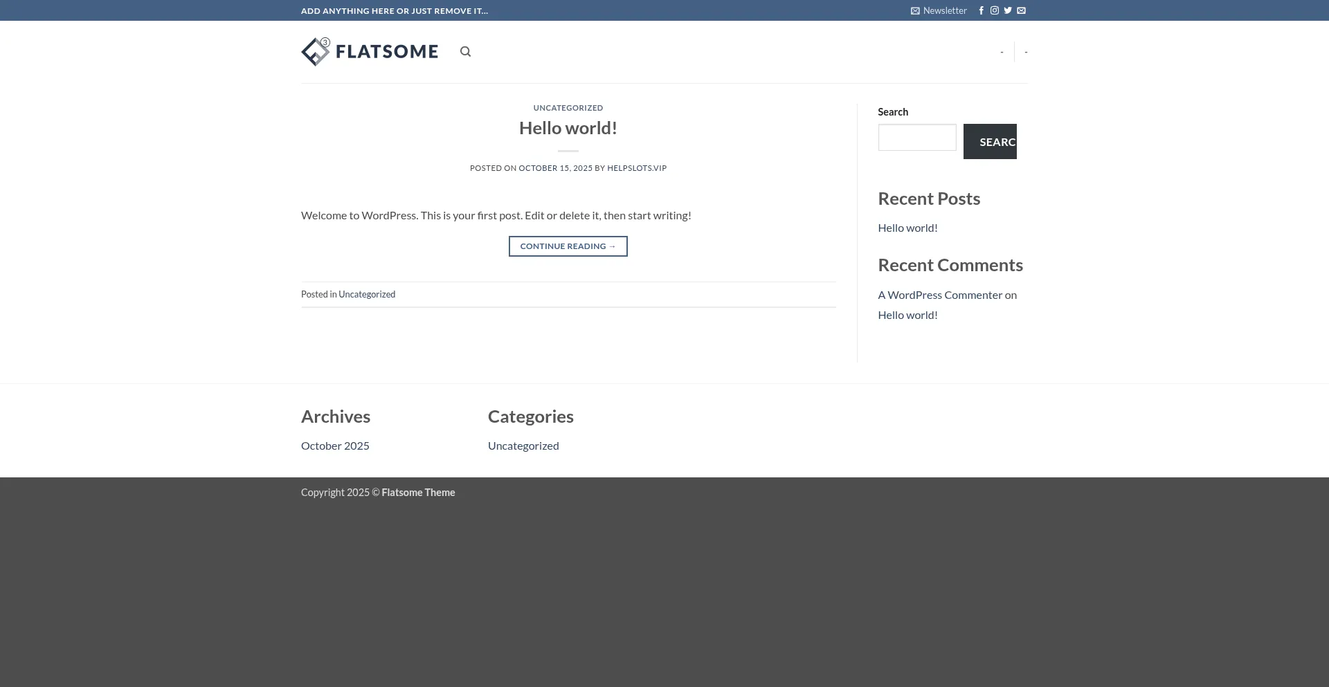This screenshot has width=1329, height=687.
Task: Open the Instagram social icon
Action: pos(994,10)
